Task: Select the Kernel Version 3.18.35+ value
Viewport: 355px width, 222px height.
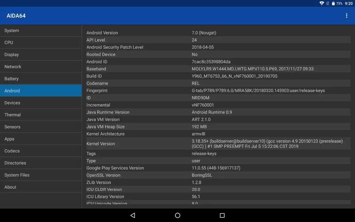Action: point(267,144)
